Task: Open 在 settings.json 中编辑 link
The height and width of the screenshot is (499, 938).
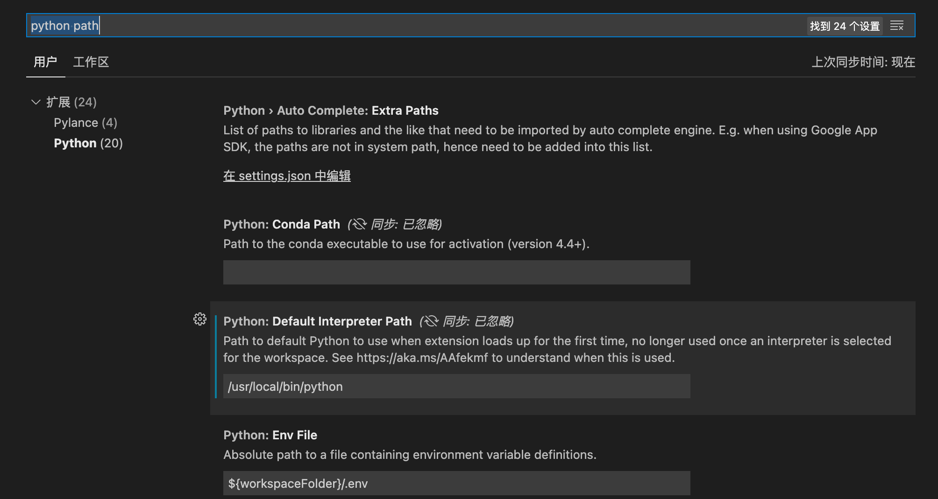Action: pos(287,176)
